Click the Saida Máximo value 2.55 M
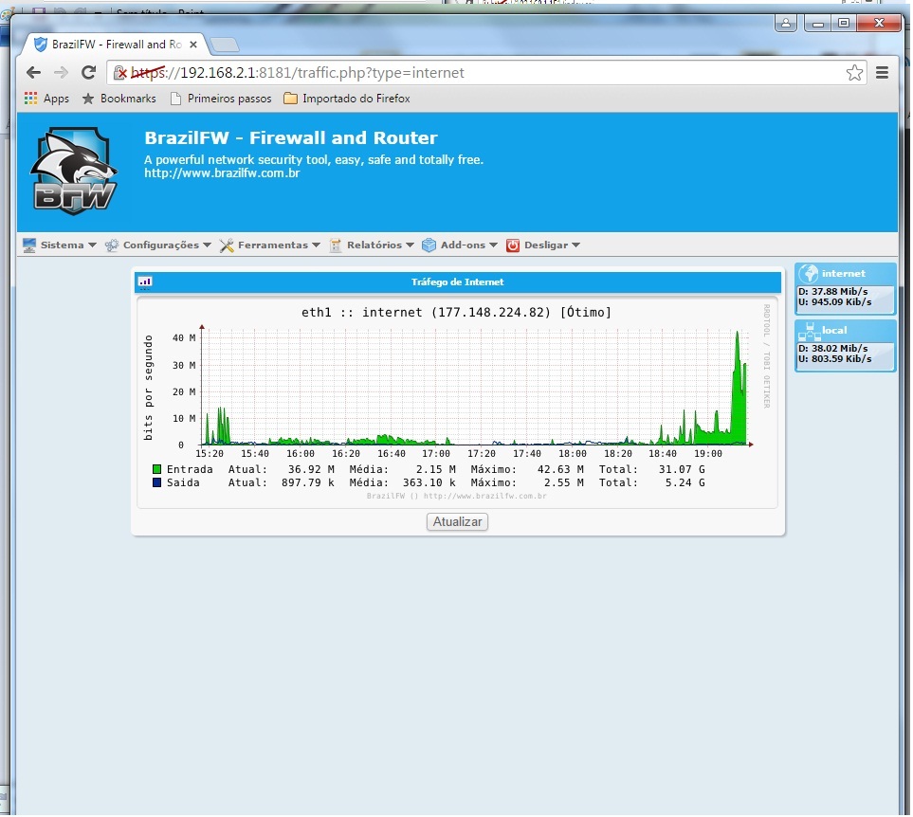The image size is (913, 817). tap(564, 483)
